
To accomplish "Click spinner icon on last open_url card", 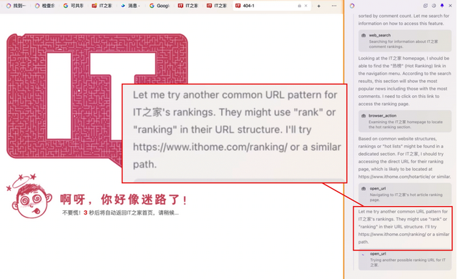I will click(364, 254).
